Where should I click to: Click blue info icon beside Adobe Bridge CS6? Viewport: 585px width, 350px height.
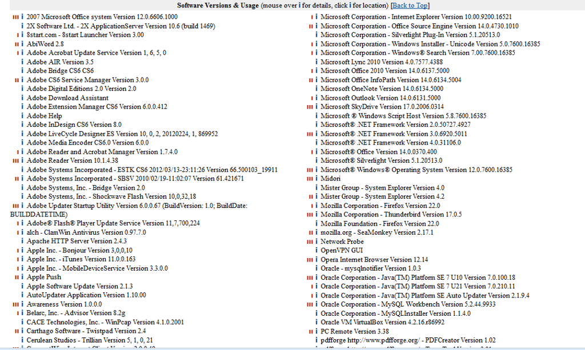[22, 71]
